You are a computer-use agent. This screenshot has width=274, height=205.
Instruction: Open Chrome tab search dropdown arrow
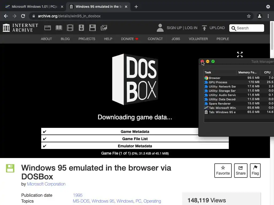268,7
